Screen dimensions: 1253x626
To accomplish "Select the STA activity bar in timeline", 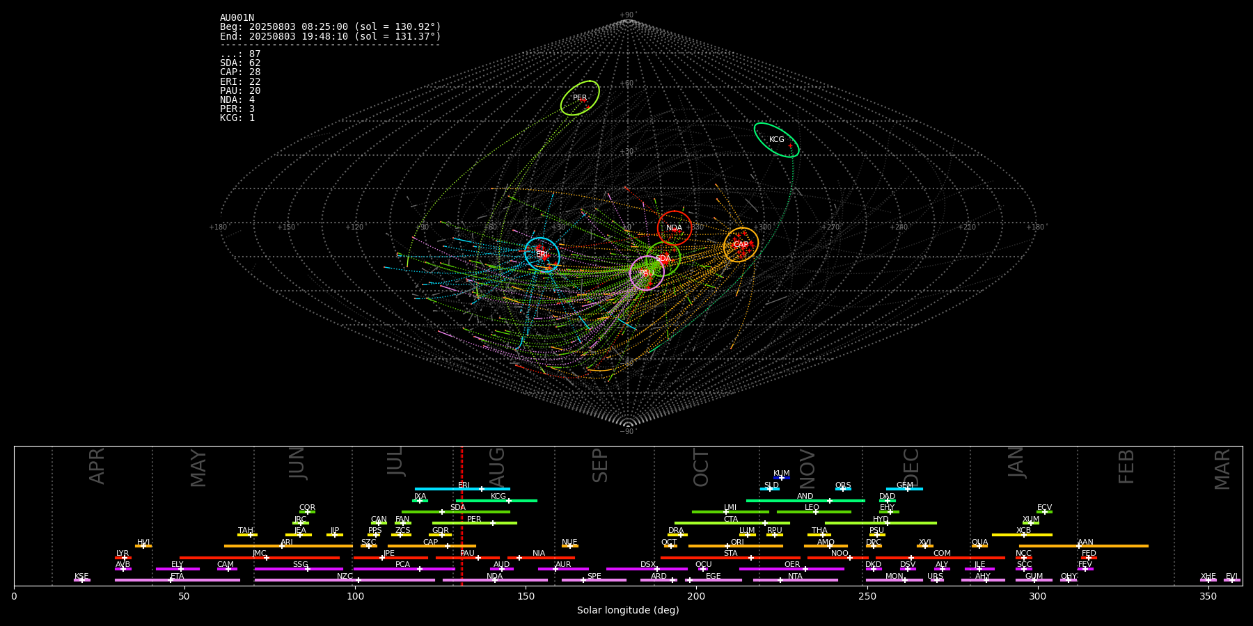I will (x=731, y=558).
